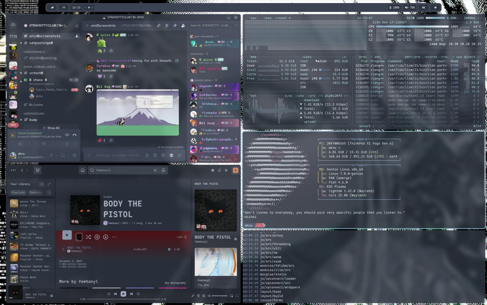Open Browse icon beside Spotify search
Screen dimensions: 487x305
pyautogui.click(x=163, y=170)
